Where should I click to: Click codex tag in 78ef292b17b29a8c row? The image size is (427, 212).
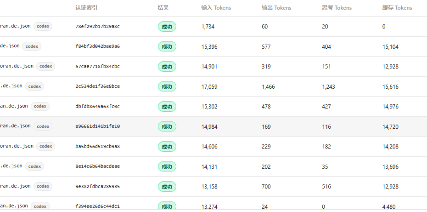tap(43, 26)
